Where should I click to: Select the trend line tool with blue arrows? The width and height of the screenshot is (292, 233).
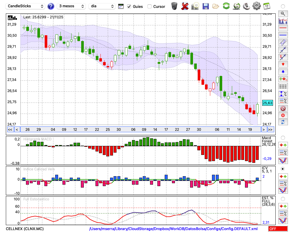pyautogui.click(x=283, y=50)
